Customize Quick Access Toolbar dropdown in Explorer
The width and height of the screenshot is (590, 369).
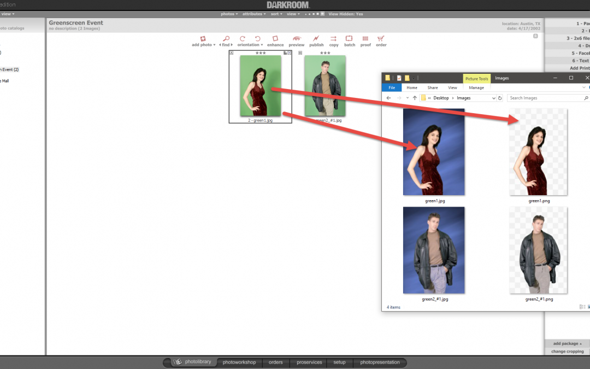click(x=414, y=78)
